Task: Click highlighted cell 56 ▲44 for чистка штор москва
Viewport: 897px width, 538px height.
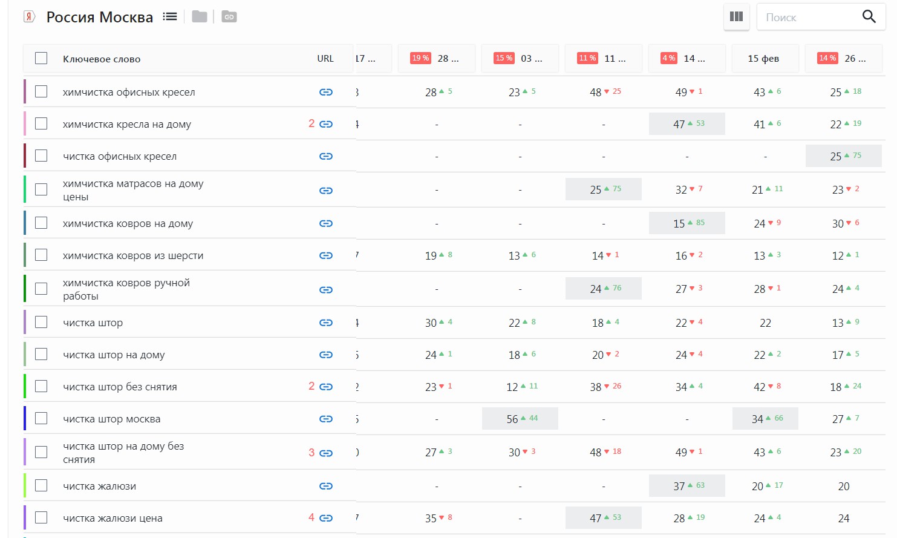Action: tap(520, 419)
